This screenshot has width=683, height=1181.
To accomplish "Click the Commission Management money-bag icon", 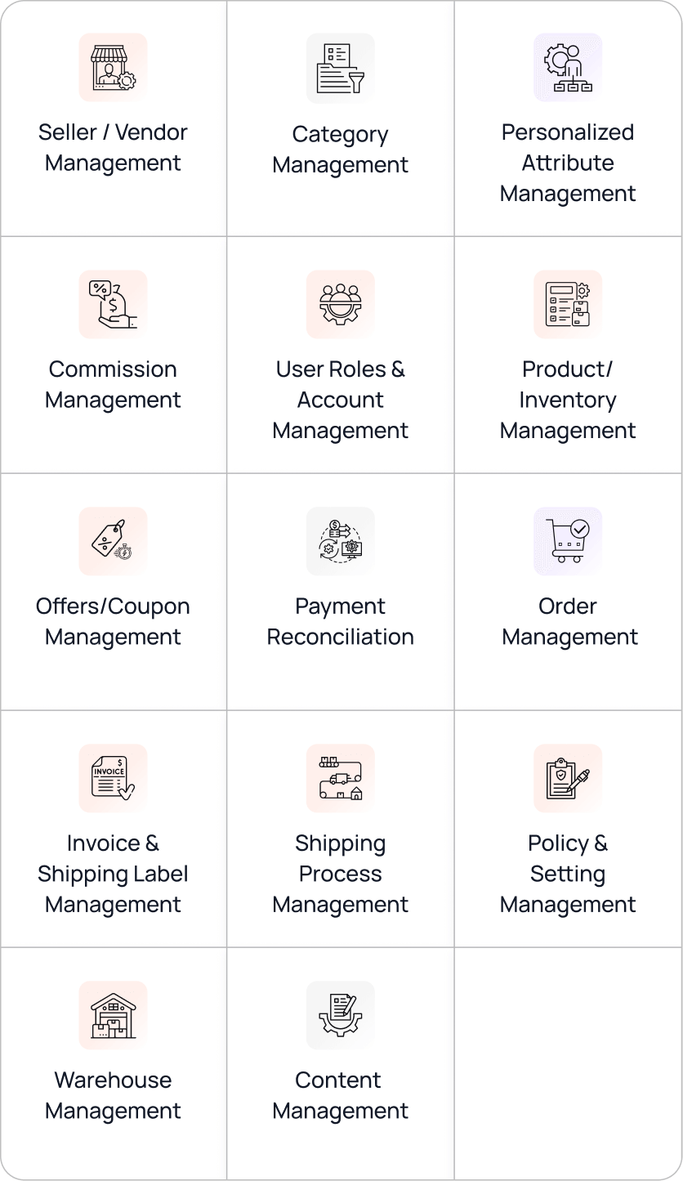I will coord(113,304).
